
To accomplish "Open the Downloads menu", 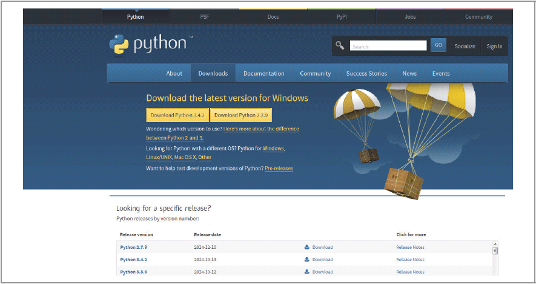I will [x=213, y=73].
